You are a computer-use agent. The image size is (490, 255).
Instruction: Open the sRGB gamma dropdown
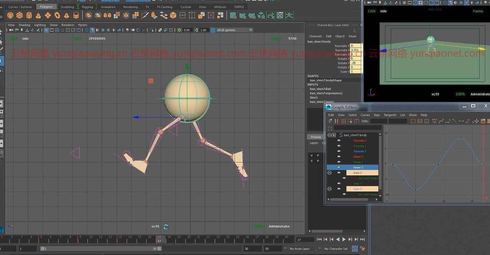point(250,30)
